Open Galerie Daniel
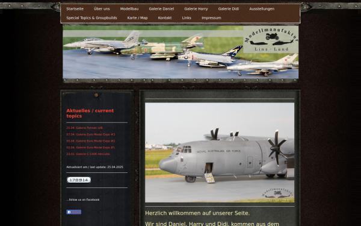The height and width of the screenshot is (226, 361). point(161,9)
